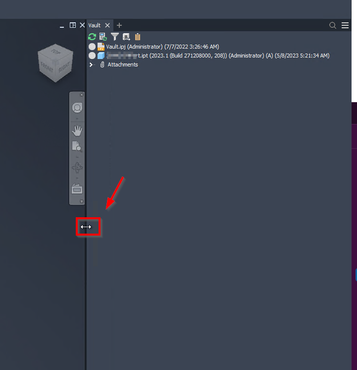Click the status circle beside Vault.ipj
The width and height of the screenshot is (357, 370).
coord(92,47)
